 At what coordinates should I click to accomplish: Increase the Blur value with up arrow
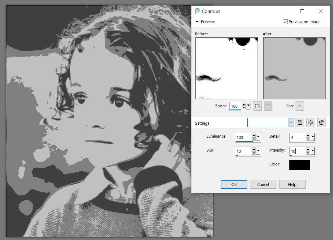(x=254, y=150)
